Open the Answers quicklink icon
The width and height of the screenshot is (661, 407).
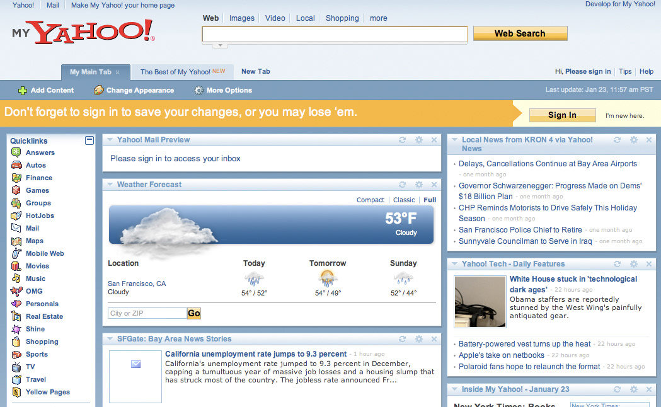click(x=16, y=152)
